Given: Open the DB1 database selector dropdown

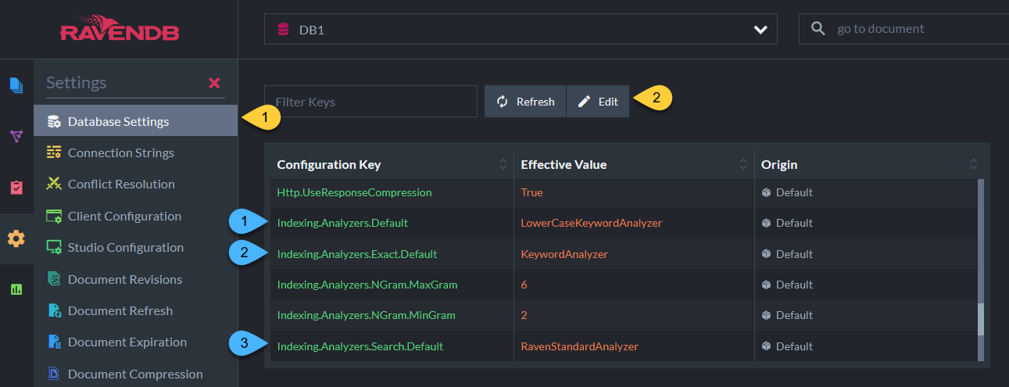Looking at the screenshot, I should tap(521, 29).
